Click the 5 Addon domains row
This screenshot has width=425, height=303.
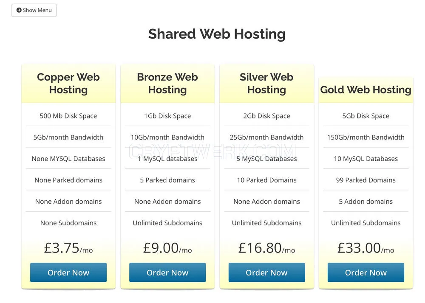[366, 201]
